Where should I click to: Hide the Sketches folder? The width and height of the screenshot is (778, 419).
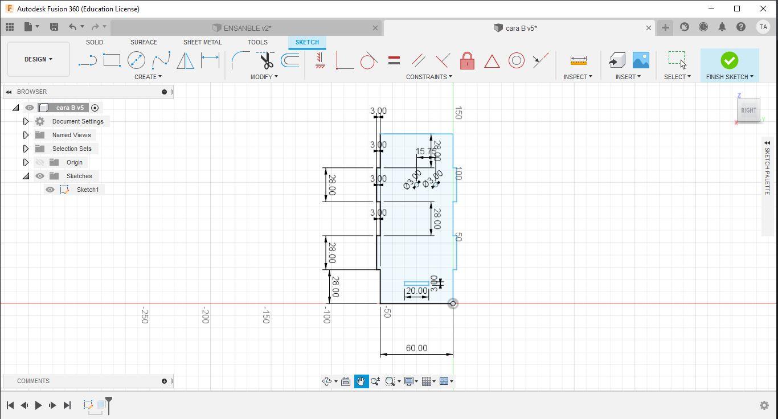click(40, 176)
